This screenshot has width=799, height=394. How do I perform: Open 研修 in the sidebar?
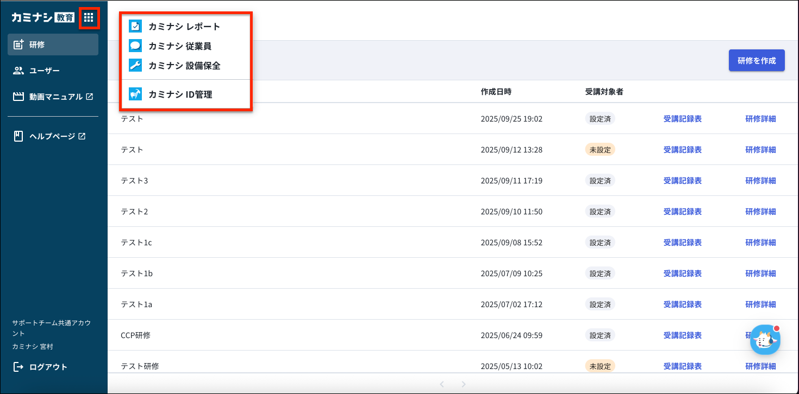click(53, 45)
